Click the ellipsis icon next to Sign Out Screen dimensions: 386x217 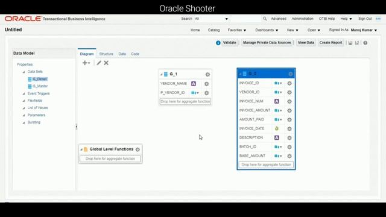pyautogui.click(x=378, y=19)
